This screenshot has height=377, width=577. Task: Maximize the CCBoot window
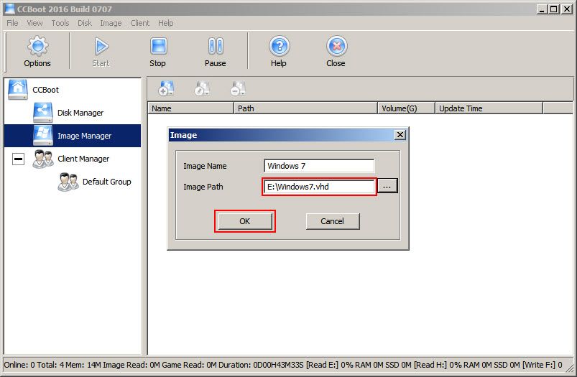point(553,9)
